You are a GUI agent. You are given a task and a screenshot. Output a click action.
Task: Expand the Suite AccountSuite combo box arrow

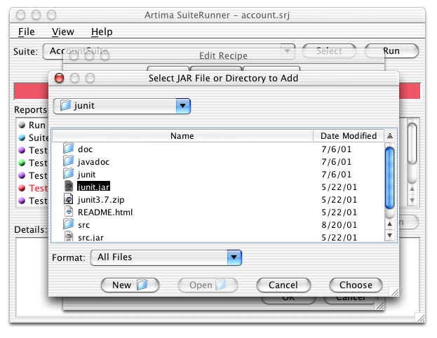tap(288, 51)
